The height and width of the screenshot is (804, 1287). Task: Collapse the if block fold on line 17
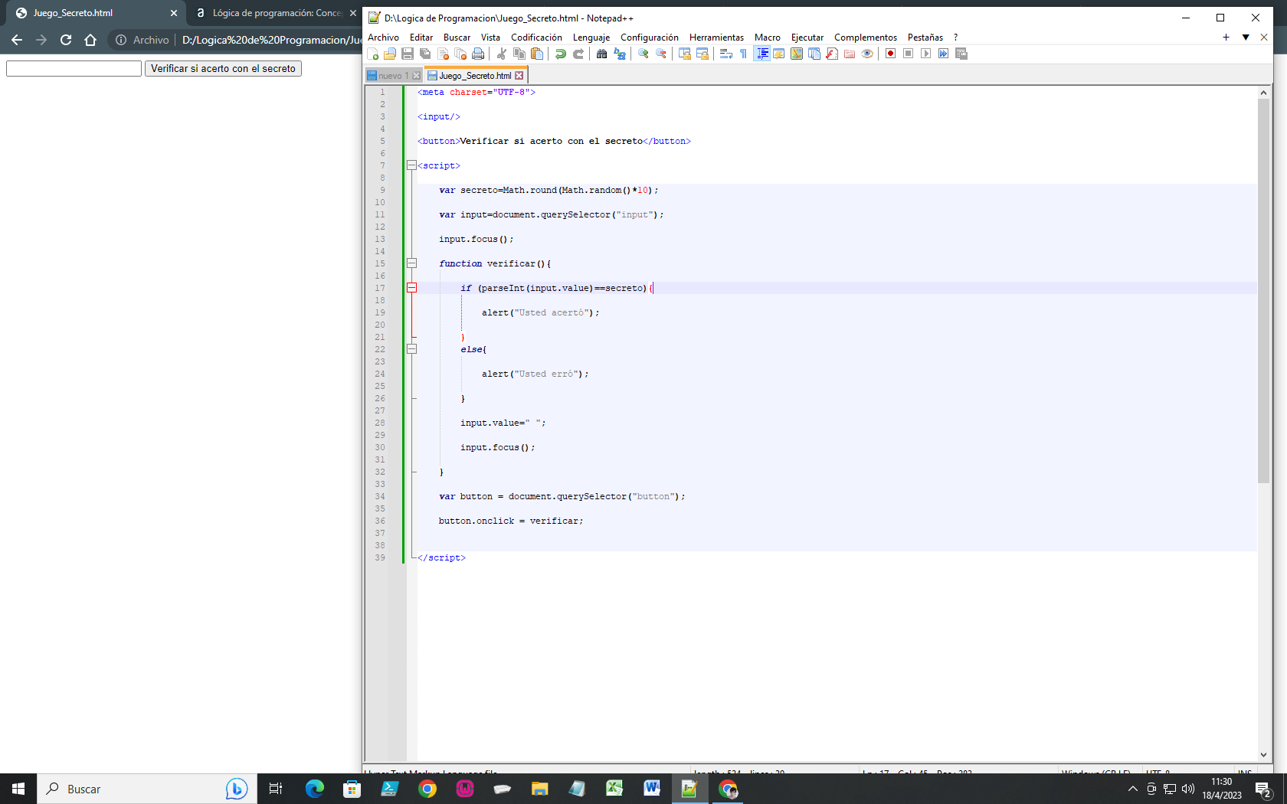pyautogui.click(x=411, y=288)
